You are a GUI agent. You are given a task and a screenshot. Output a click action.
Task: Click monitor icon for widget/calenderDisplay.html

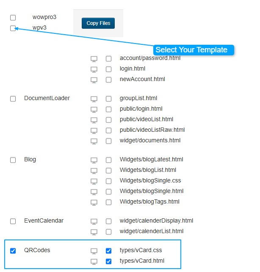pos(94,221)
